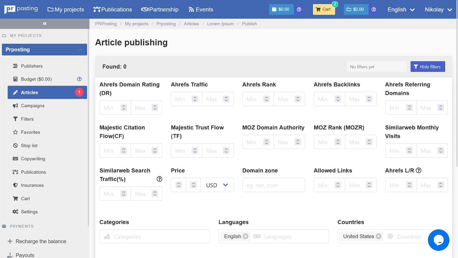
Task: Click the Ahrefs Traffic Min stepper
Action: click(195, 99)
